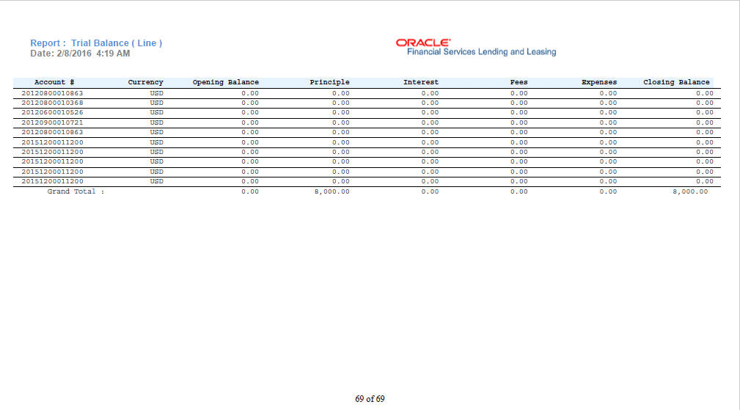The height and width of the screenshot is (410, 740).
Task: Click Grand Total Expenses value 0.00
Action: tap(608, 192)
